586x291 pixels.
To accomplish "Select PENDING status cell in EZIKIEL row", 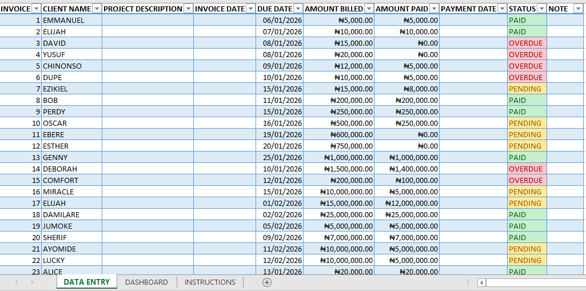I will pos(527,89).
